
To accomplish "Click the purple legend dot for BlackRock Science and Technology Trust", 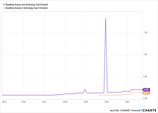I will (4, 5).
